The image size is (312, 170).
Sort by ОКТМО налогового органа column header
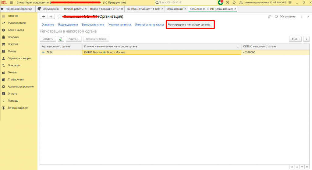(275, 46)
